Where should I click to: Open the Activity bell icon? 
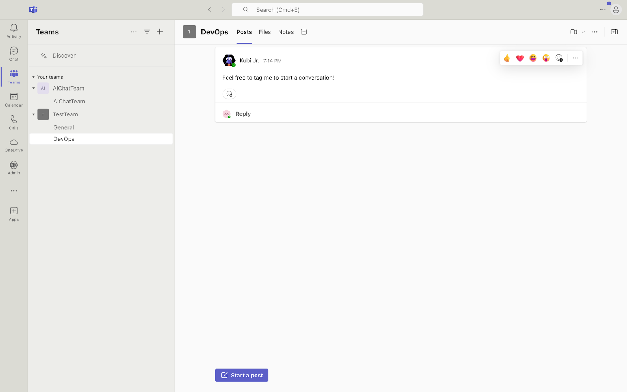click(14, 31)
